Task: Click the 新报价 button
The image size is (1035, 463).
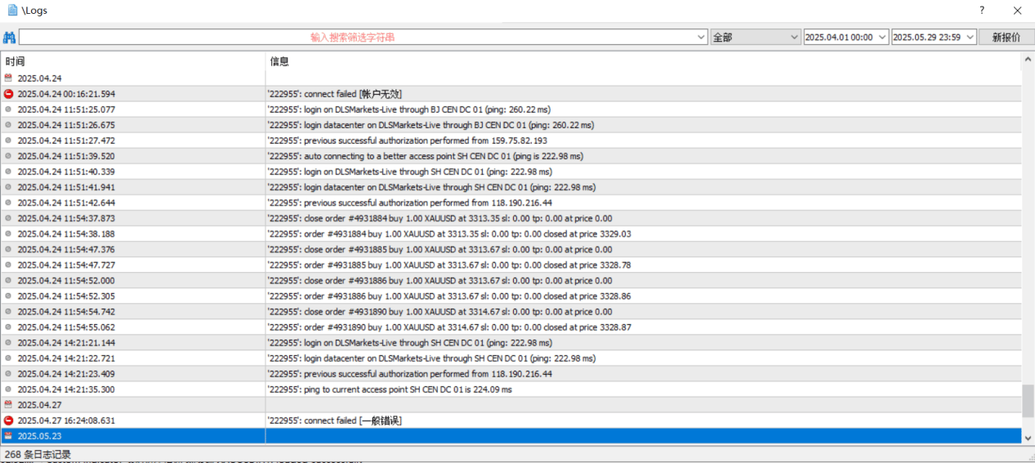Action: [x=1006, y=38]
